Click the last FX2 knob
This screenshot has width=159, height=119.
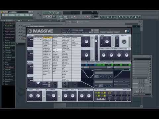pyautogui.click(x=127, y=55)
